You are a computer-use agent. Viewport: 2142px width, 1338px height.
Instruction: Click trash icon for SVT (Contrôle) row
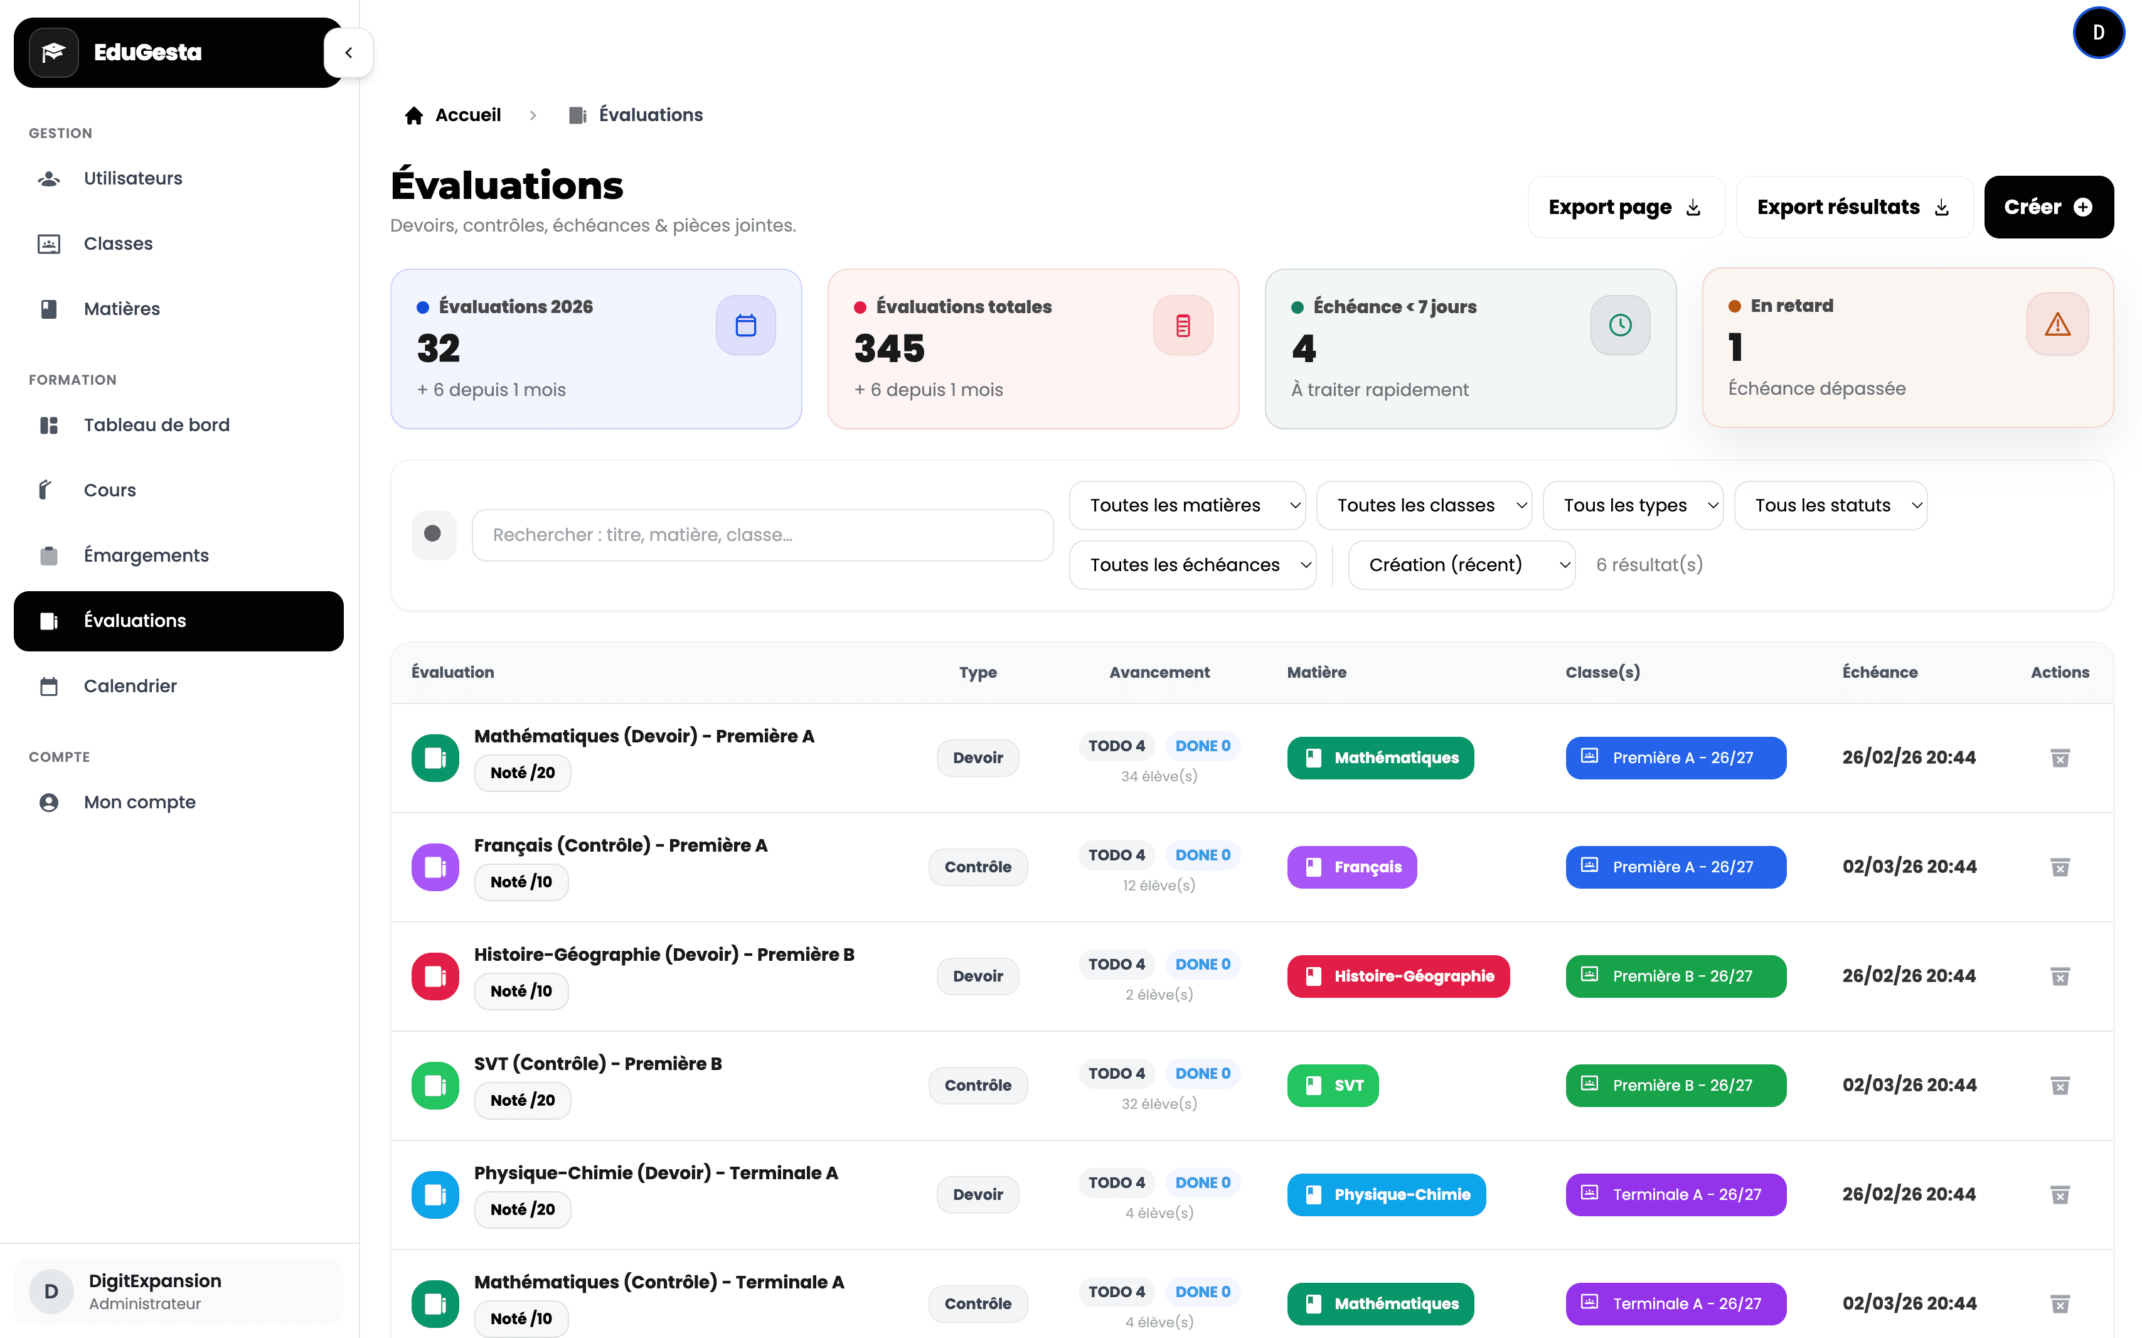(x=2059, y=1086)
